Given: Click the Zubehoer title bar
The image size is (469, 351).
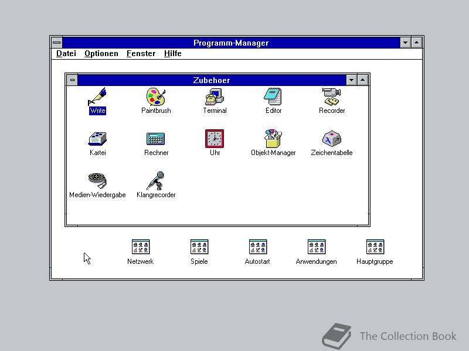Looking at the screenshot, I should pyautogui.click(x=212, y=80).
